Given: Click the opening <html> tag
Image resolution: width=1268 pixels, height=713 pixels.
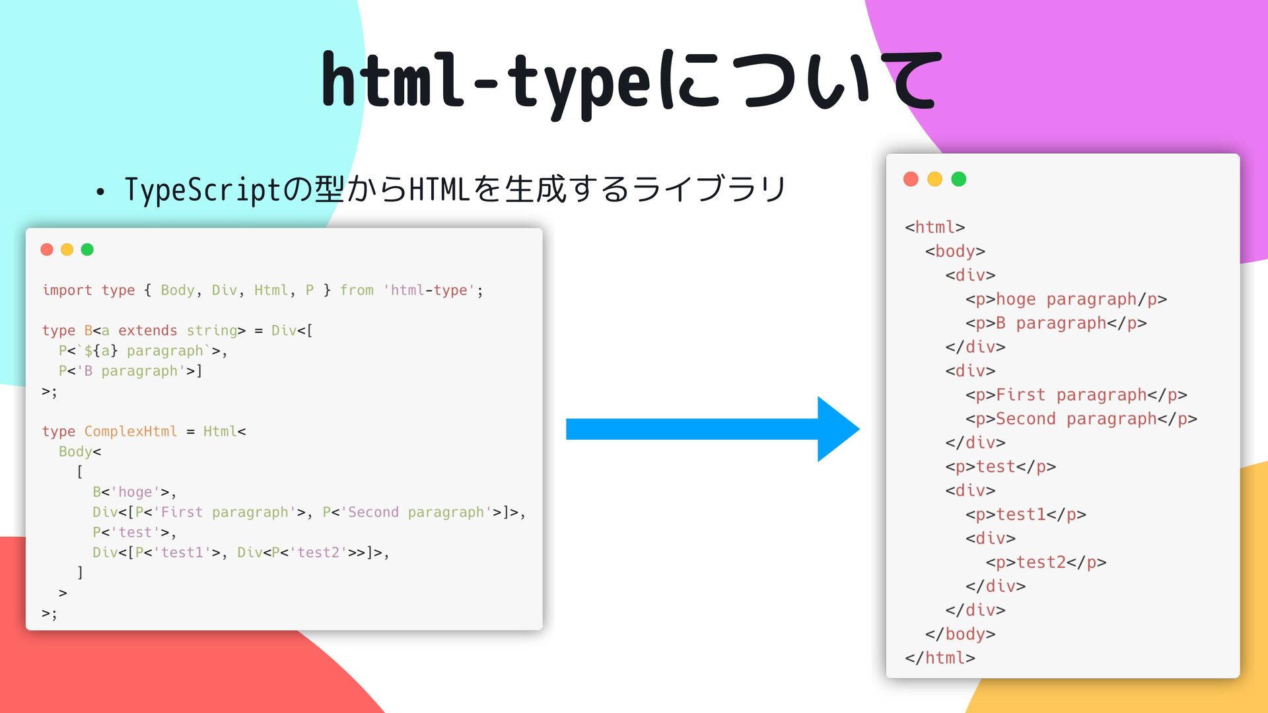Looking at the screenshot, I should [x=934, y=228].
